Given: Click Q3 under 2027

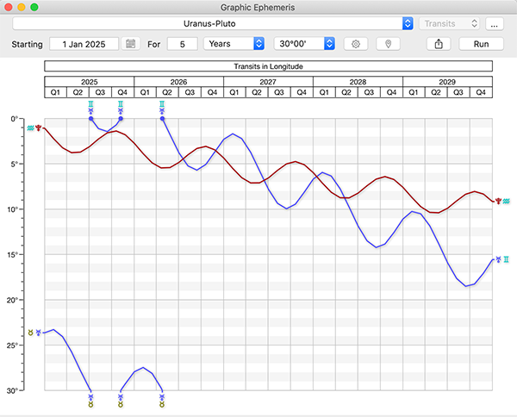Looking at the screenshot, I should [279, 92].
